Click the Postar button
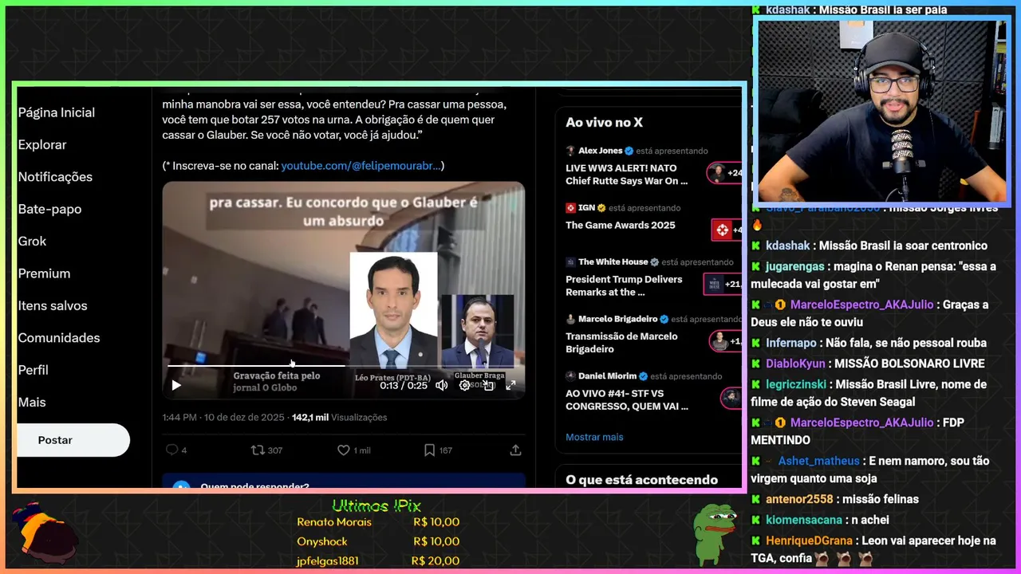The width and height of the screenshot is (1021, 574). (73, 440)
